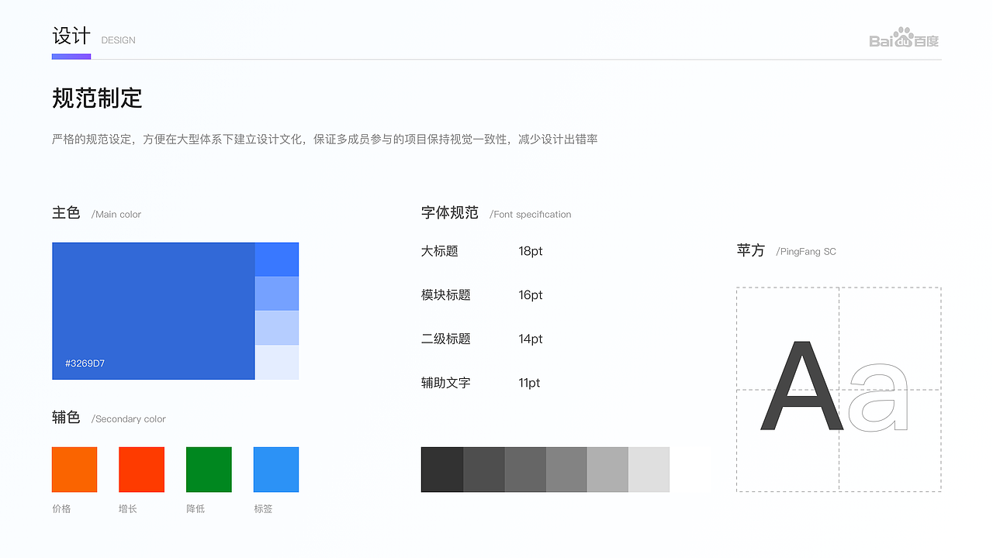
Task: Toggle the second blue tint swatch
Action: pyautogui.click(x=275, y=293)
